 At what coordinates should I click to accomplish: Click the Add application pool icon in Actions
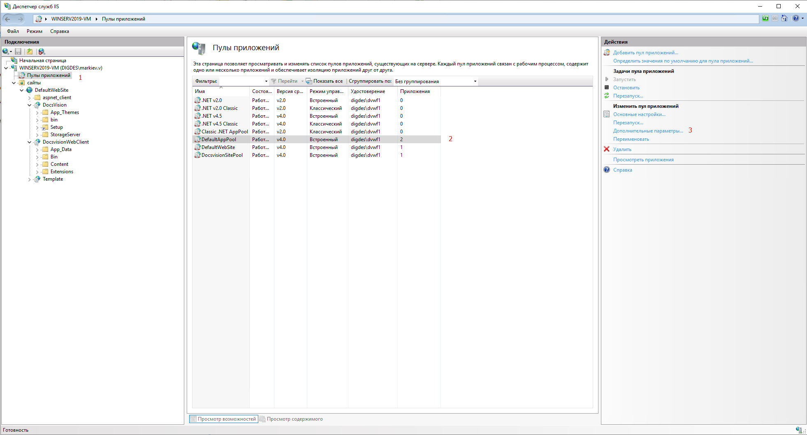(x=607, y=52)
